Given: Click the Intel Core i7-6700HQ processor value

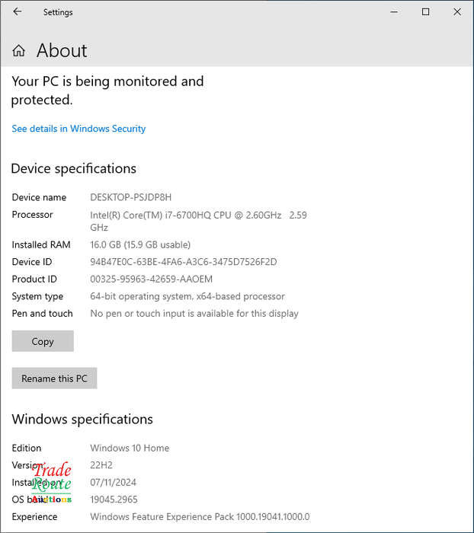Looking at the screenshot, I should (198, 221).
